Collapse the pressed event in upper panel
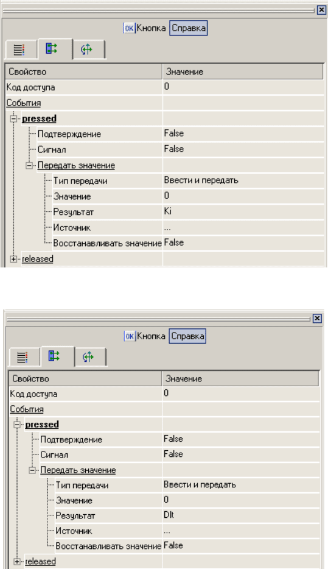The height and width of the screenshot is (569, 328). [x=14, y=119]
